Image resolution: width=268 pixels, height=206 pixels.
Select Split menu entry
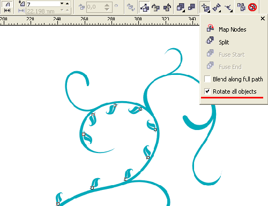click(x=224, y=42)
